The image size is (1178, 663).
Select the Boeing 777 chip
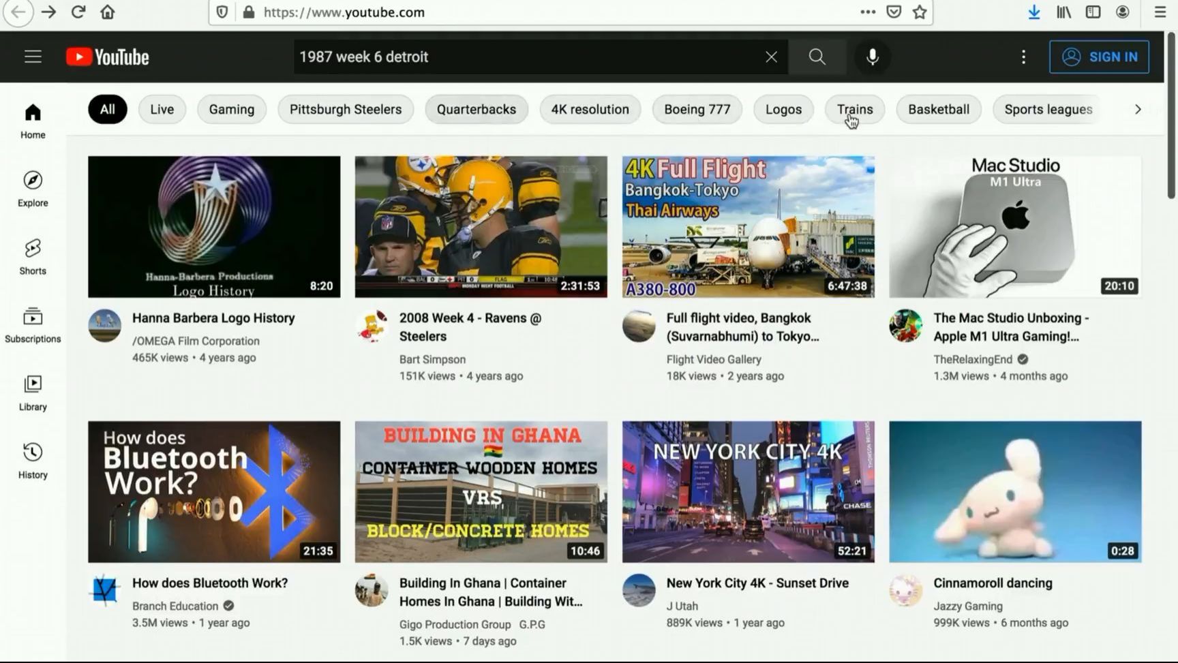coord(697,109)
